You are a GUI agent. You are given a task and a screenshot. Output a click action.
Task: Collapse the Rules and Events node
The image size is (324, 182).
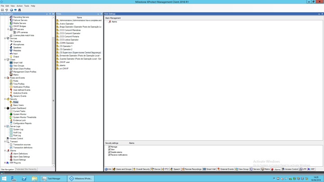[x=5, y=78]
